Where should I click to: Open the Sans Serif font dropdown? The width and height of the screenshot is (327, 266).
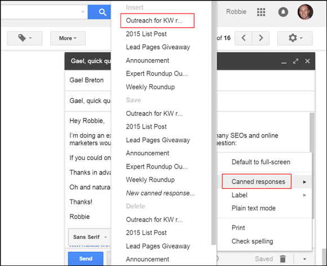point(90,237)
